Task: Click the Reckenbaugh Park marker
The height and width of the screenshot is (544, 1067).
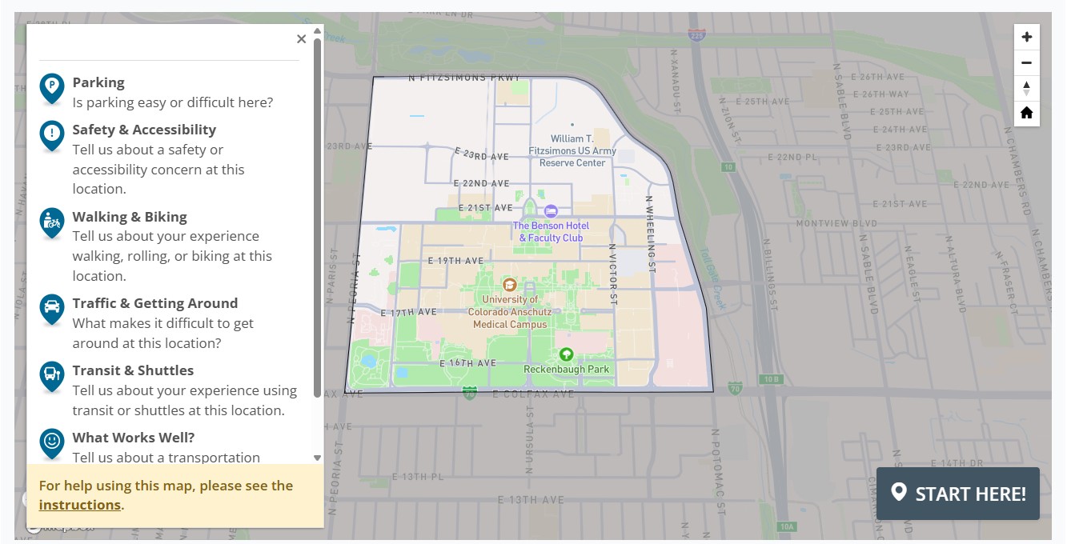Action: click(567, 354)
